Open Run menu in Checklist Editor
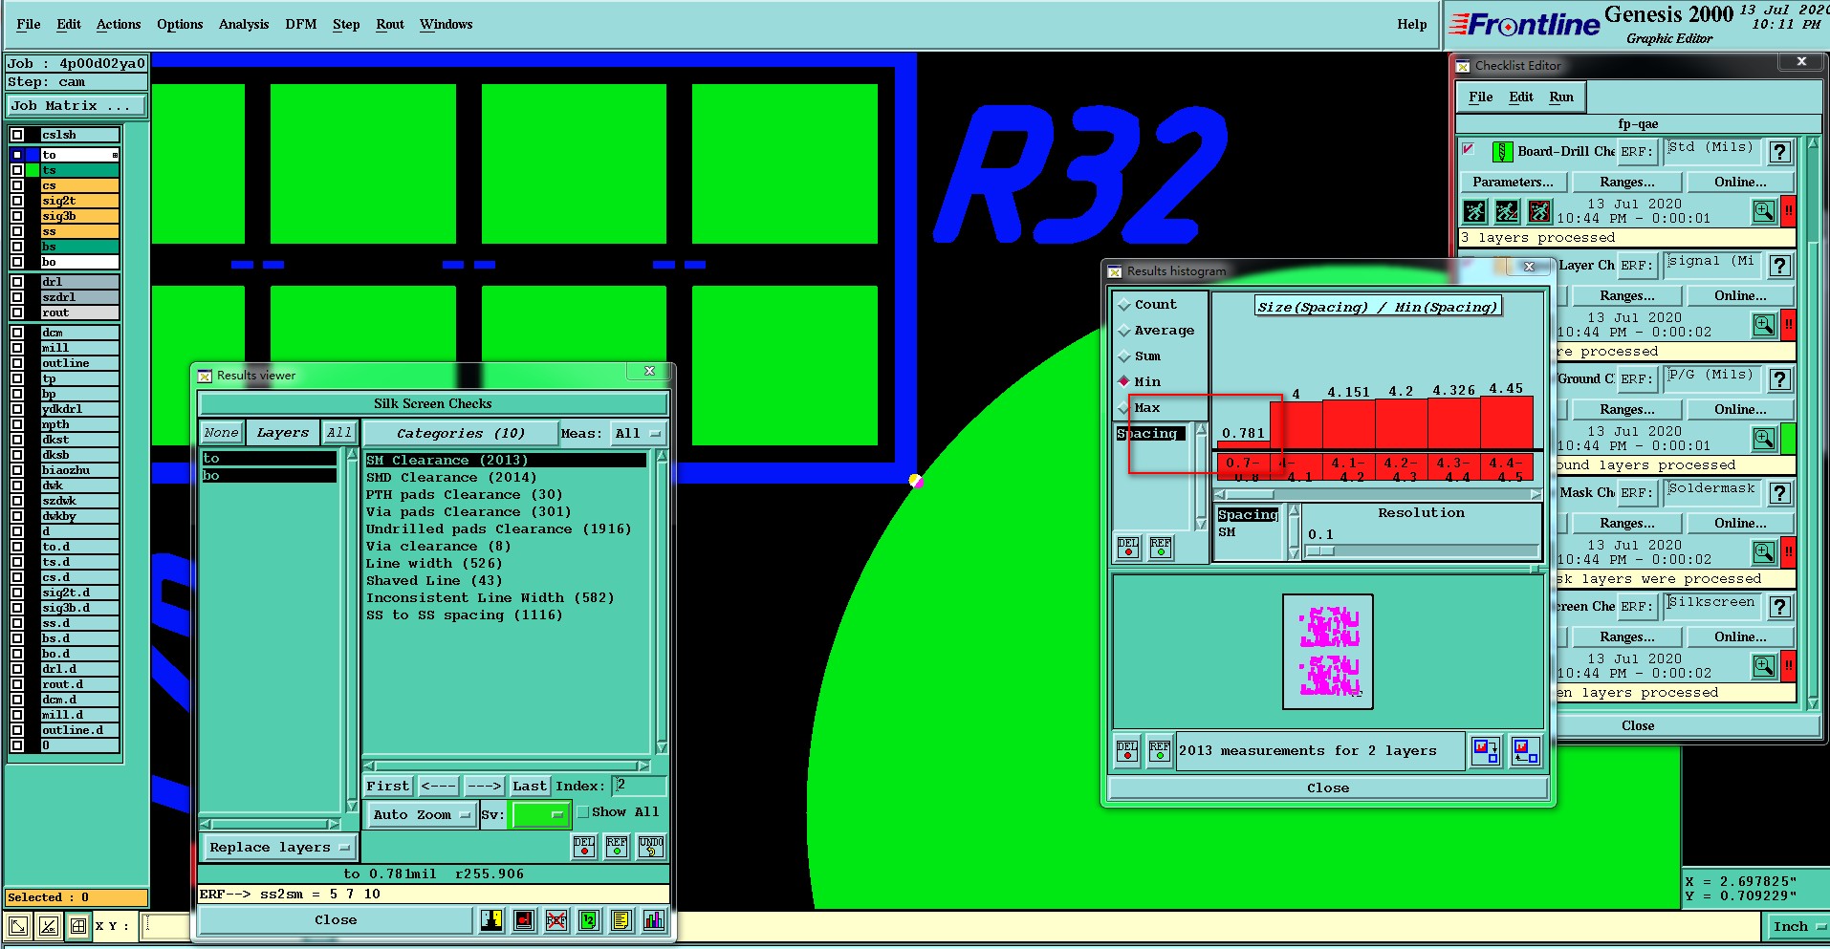This screenshot has height=949, width=1830. [1561, 97]
